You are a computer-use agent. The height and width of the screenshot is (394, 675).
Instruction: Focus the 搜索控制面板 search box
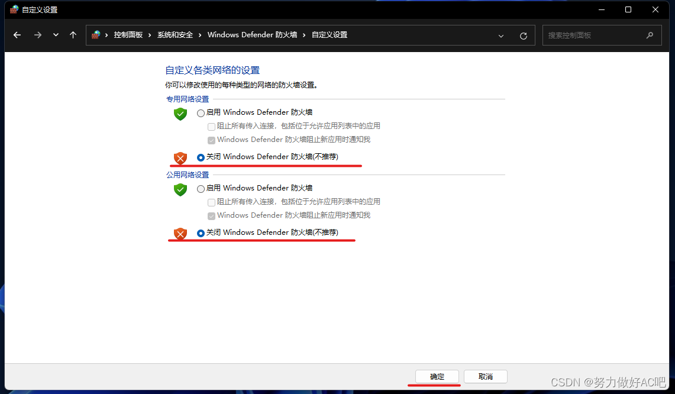[602, 35]
